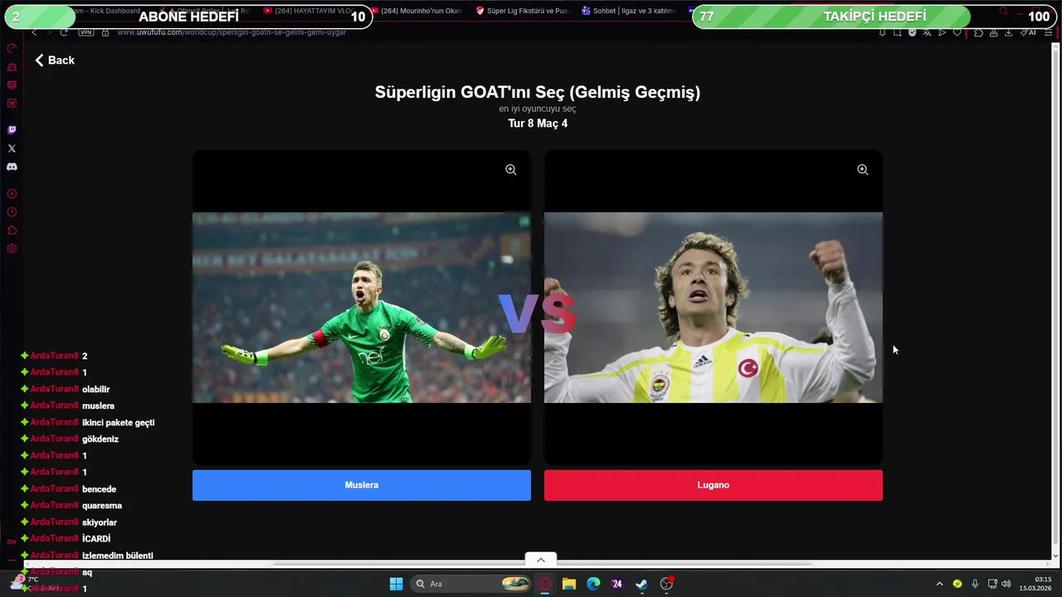Open the AI assistant toolbar icon

(x=1029, y=32)
